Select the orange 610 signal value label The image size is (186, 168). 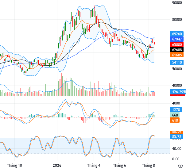(x=175, y=120)
